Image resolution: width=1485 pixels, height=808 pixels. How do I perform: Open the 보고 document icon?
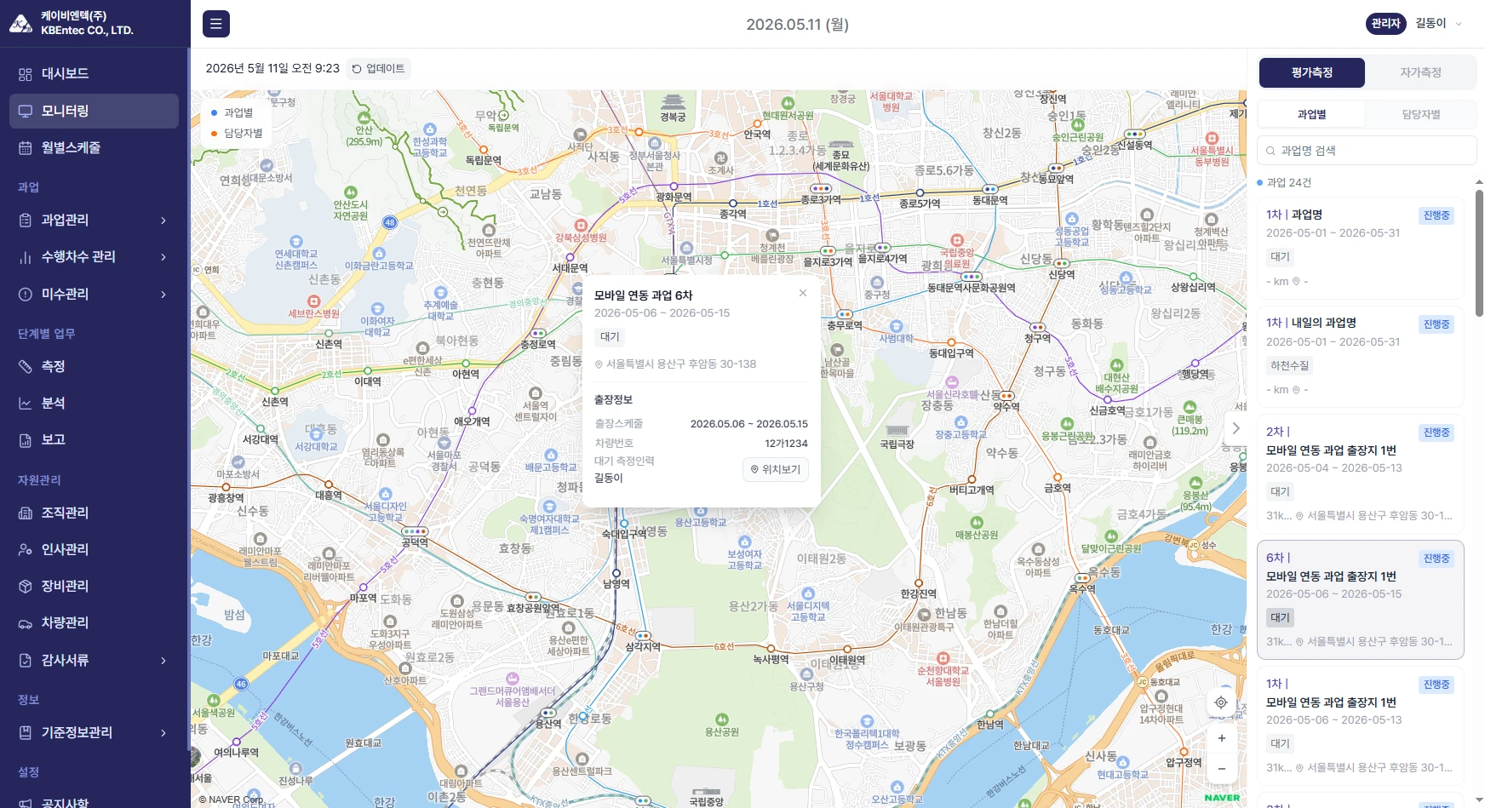click(x=26, y=440)
